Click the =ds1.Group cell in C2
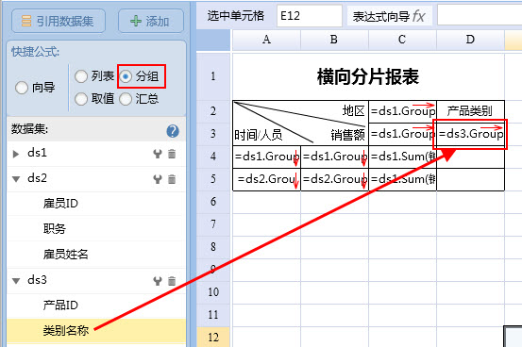 (x=402, y=111)
